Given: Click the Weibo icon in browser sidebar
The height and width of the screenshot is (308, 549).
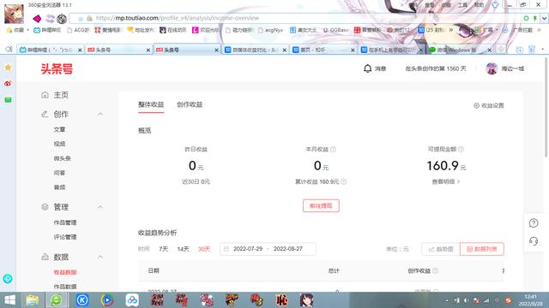Looking at the screenshot, I should [8, 84].
